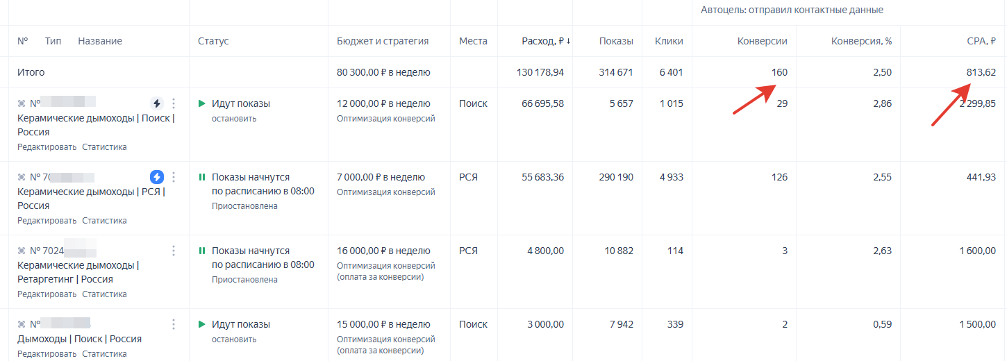Open the three-dot menu for Керамические дымоходы Поиск campaign
Viewport: 1007px width, 361px height.
[174, 103]
